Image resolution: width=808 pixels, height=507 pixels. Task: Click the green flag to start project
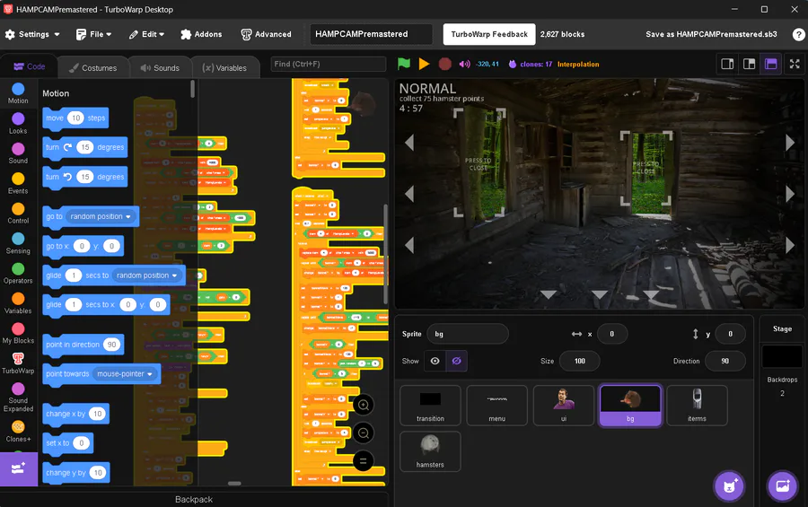click(404, 64)
